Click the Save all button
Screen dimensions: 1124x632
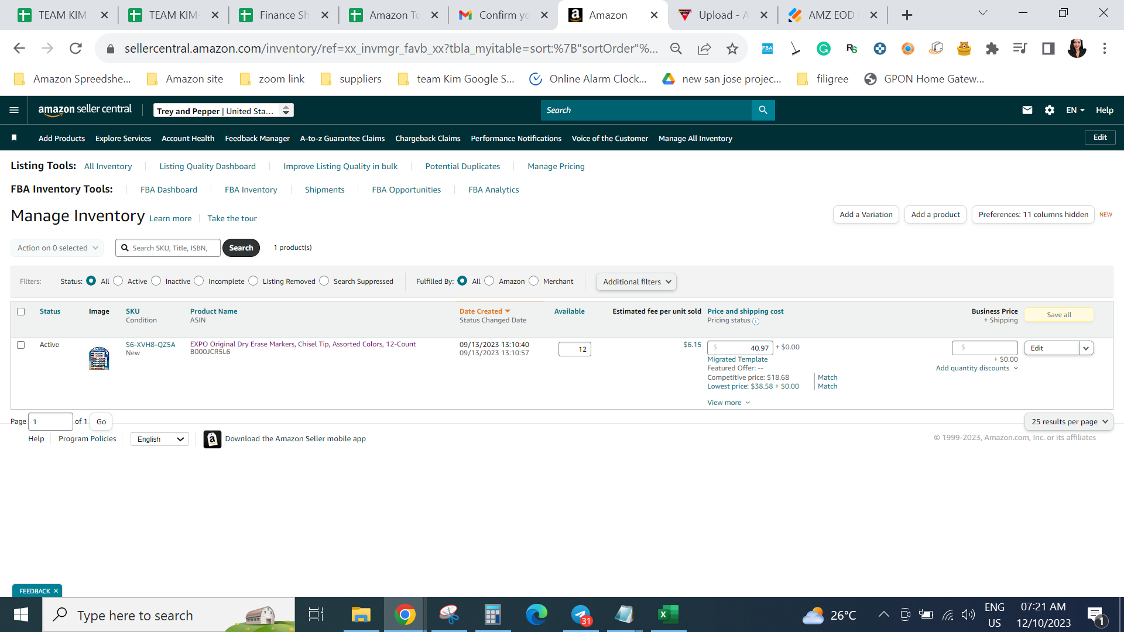coord(1059,315)
